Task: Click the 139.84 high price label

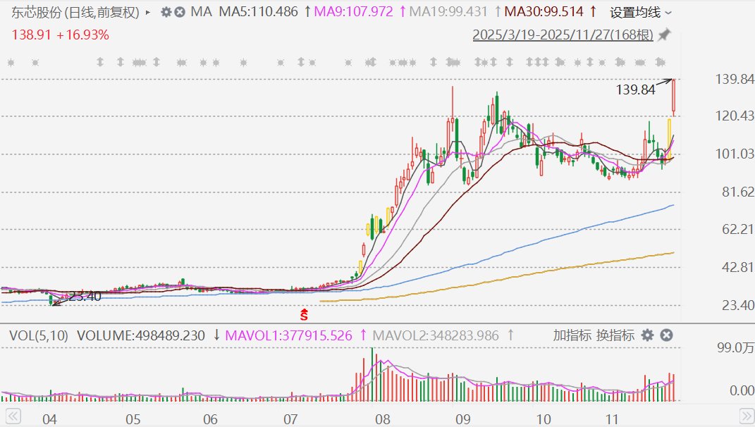Action: click(x=636, y=89)
